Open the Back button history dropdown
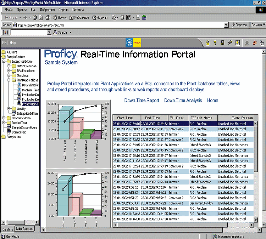Viewport: 266px width, 239px height. tap(20, 17)
